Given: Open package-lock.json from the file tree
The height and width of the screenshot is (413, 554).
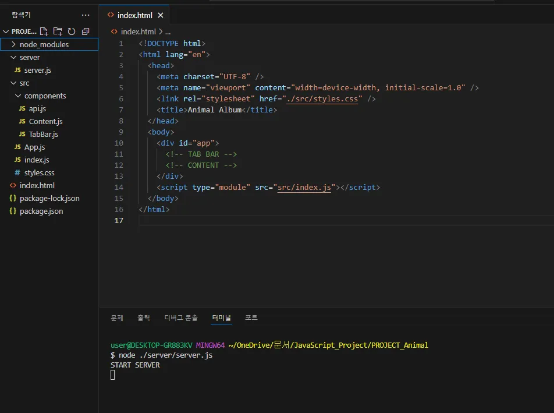Looking at the screenshot, I should pyautogui.click(x=49, y=198).
